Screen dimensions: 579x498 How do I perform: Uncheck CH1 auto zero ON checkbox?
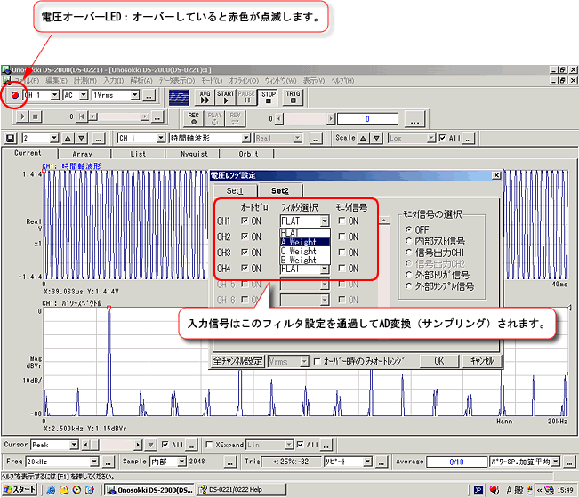pyautogui.click(x=245, y=221)
